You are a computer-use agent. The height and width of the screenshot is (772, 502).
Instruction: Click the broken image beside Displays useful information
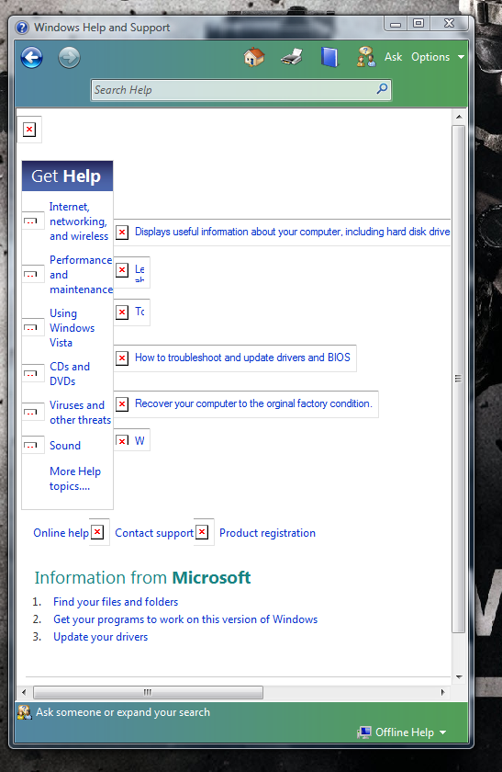pyautogui.click(x=122, y=232)
